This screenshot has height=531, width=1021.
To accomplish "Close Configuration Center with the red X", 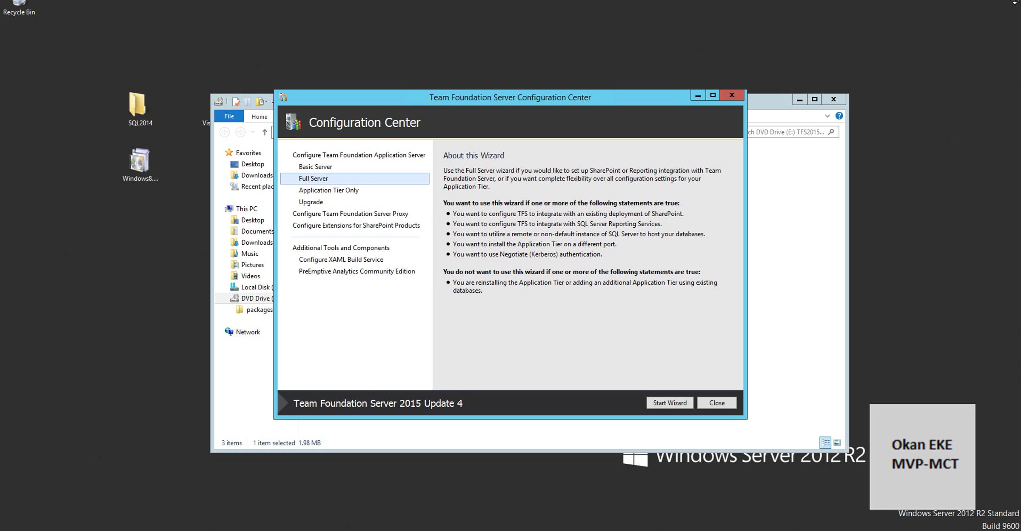I will coord(732,95).
